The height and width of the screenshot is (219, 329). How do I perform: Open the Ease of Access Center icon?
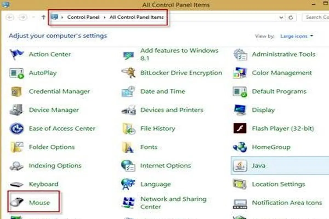(17, 128)
